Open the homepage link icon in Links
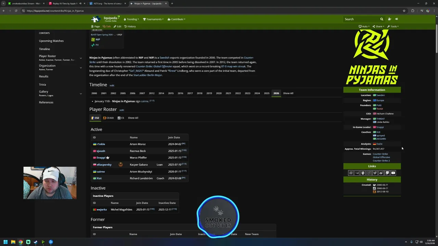438x246 pixels. [351, 173]
